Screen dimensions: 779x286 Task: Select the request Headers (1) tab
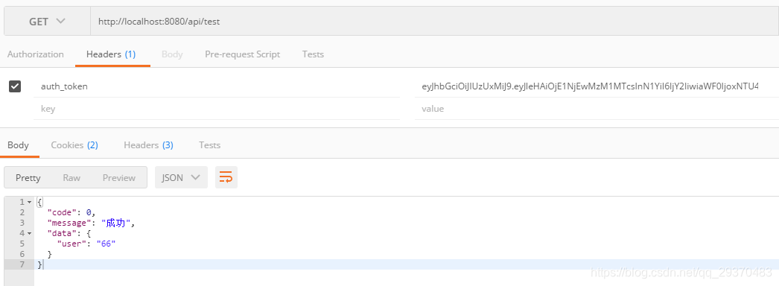111,54
